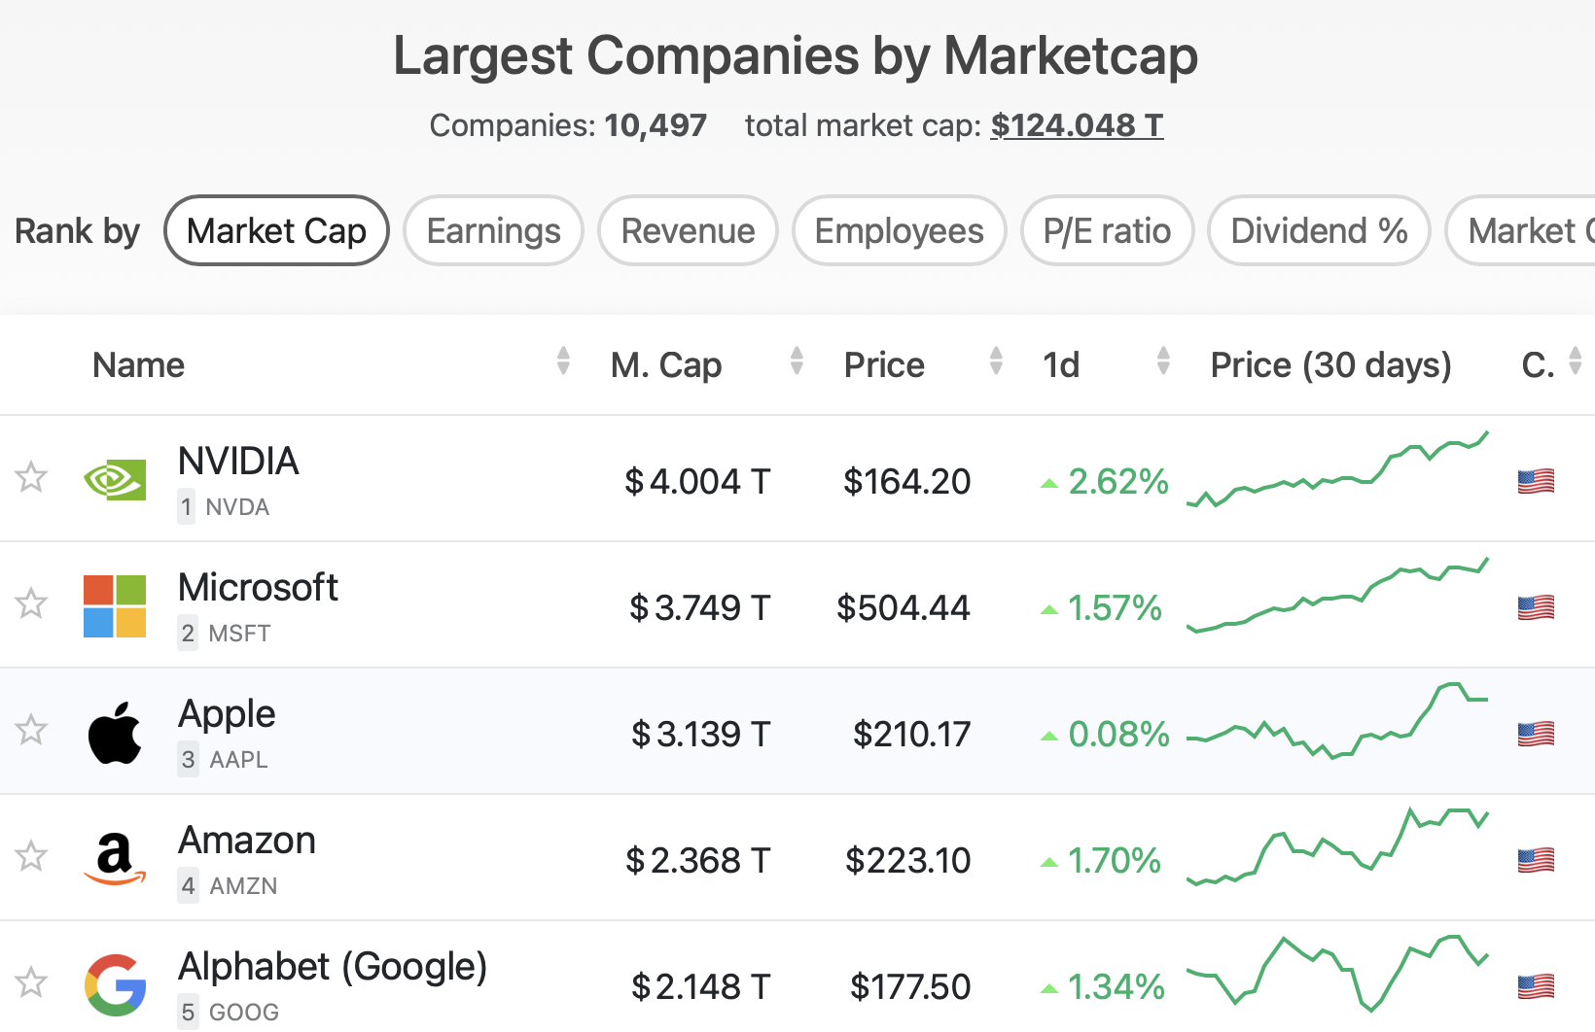
Task: Open Apple 30-day price sparkline
Action: point(1337,721)
